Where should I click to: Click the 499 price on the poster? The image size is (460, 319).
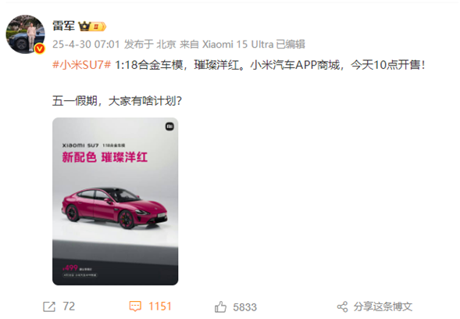(70, 267)
